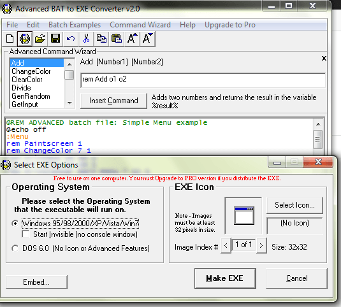
Task: Click the Open folder toolbar icon
Action: [x=40, y=39]
